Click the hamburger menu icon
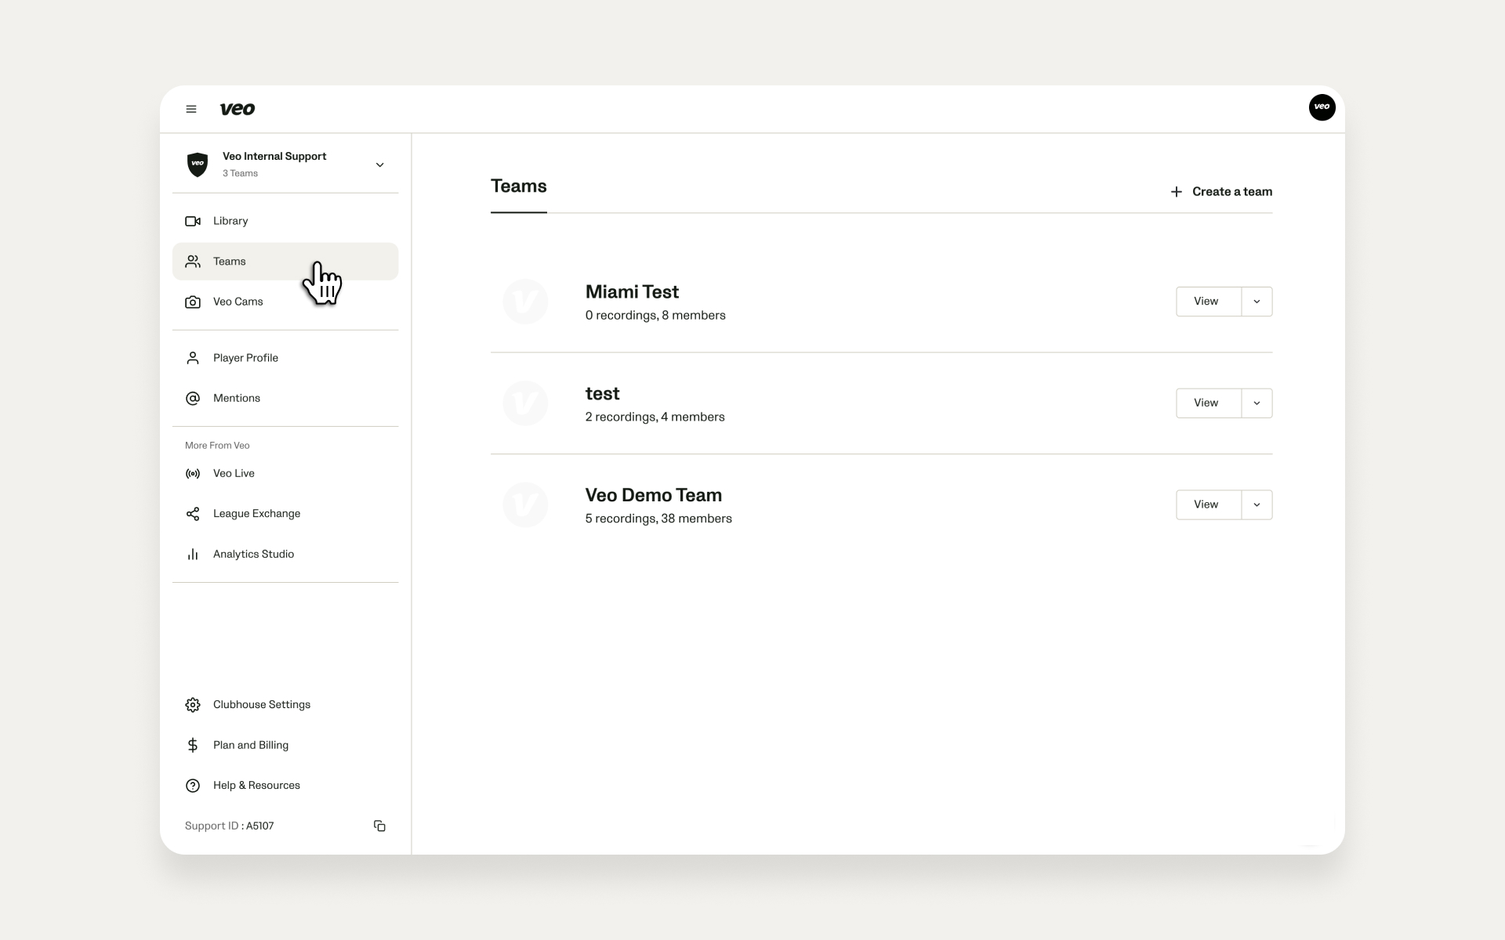Image resolution: width=1505 pixels, height=940 pixels. point(190,109)
